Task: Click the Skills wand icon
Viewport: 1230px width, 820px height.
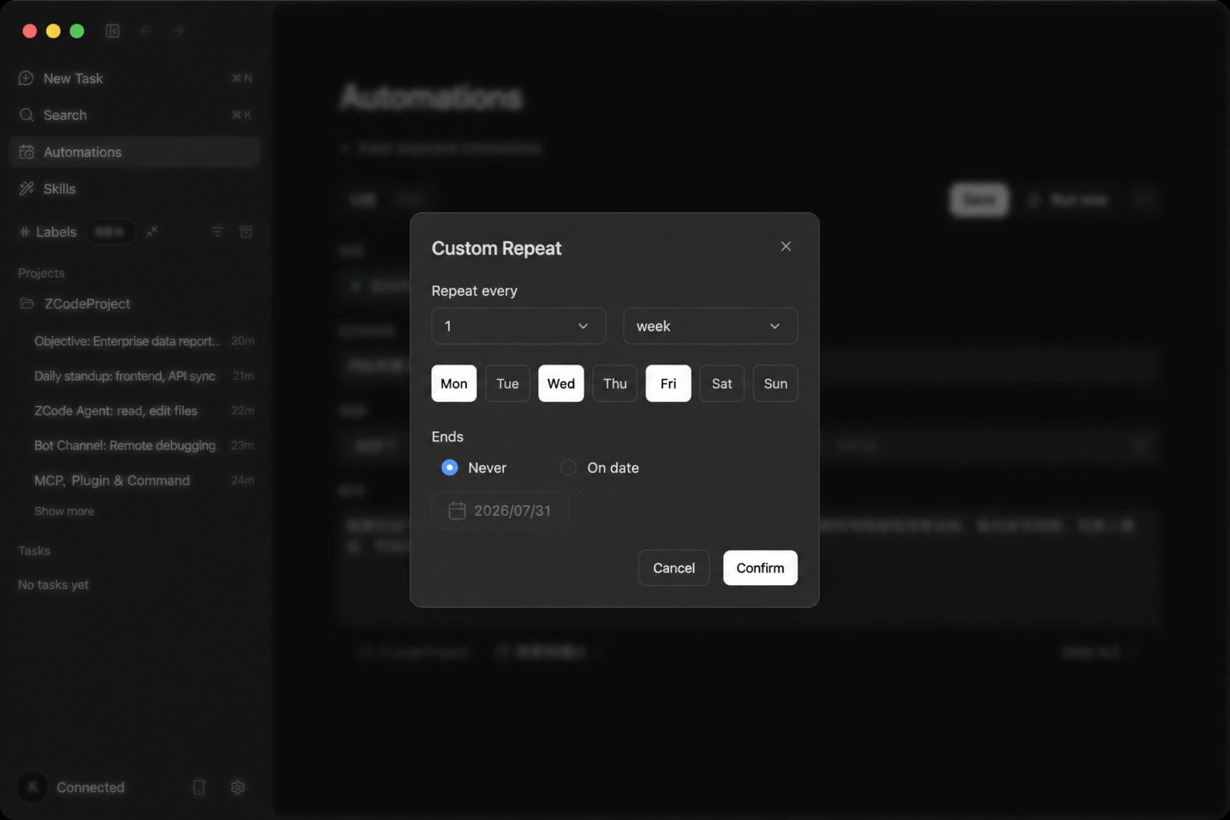Action: (26, 189)
